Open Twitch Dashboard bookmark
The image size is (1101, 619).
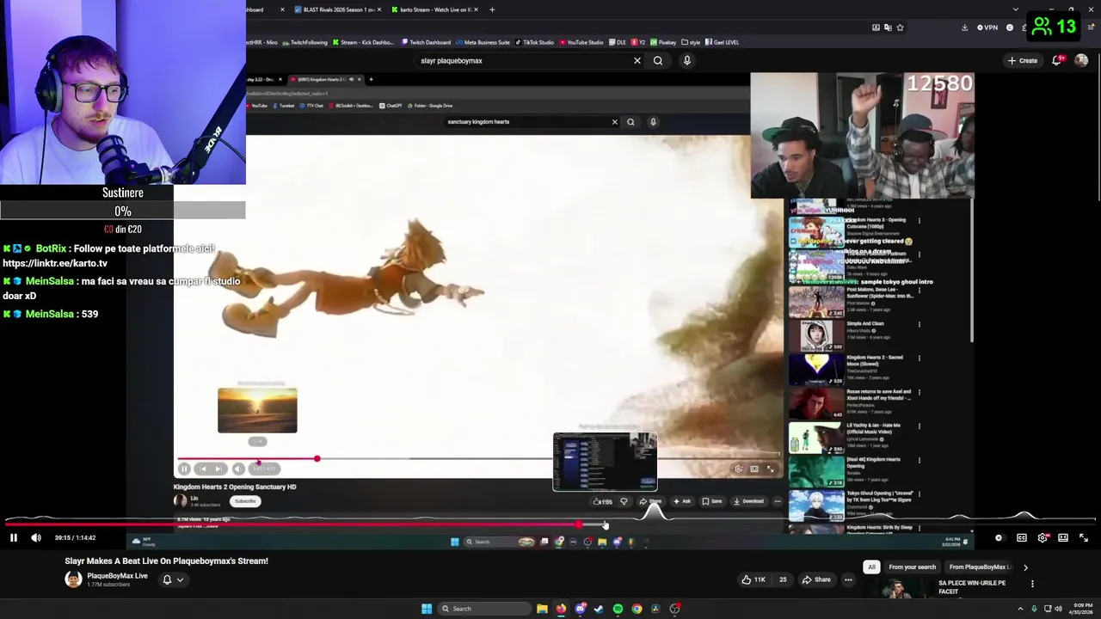pos(426,42)
